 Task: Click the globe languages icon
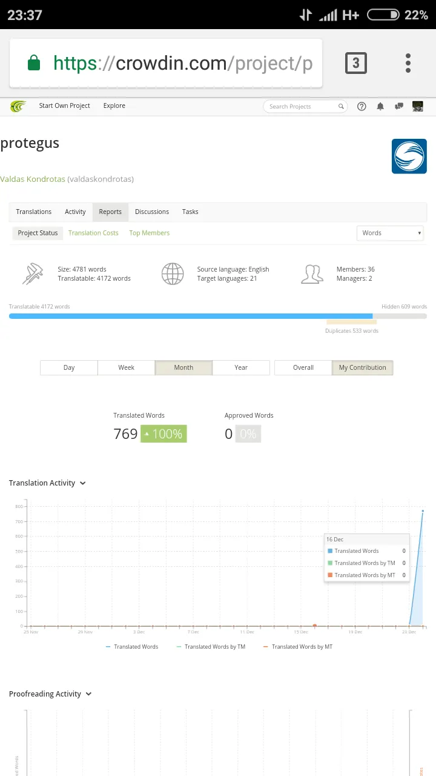pyautogui.click(x=173, y=274)
